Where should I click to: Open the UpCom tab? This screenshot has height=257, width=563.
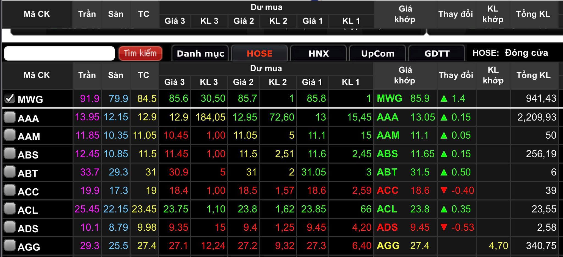click(x=378, y=53)
